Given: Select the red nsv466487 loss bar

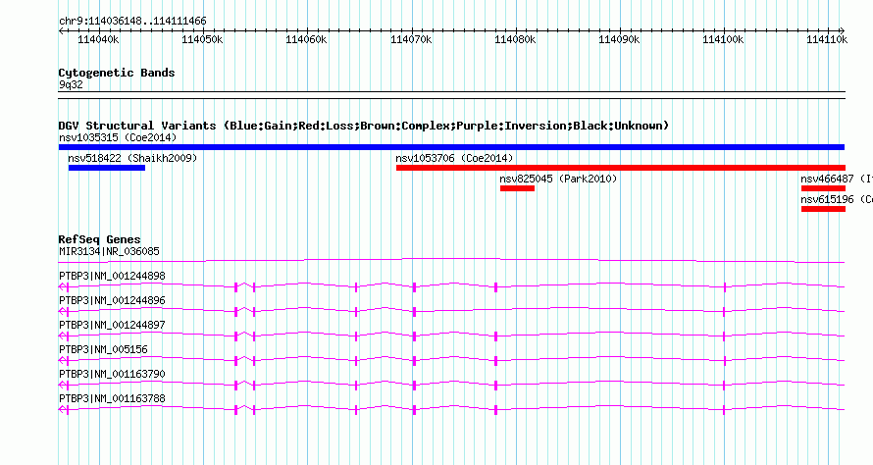Looking at the screenshot, I should (x=823, y=188).
